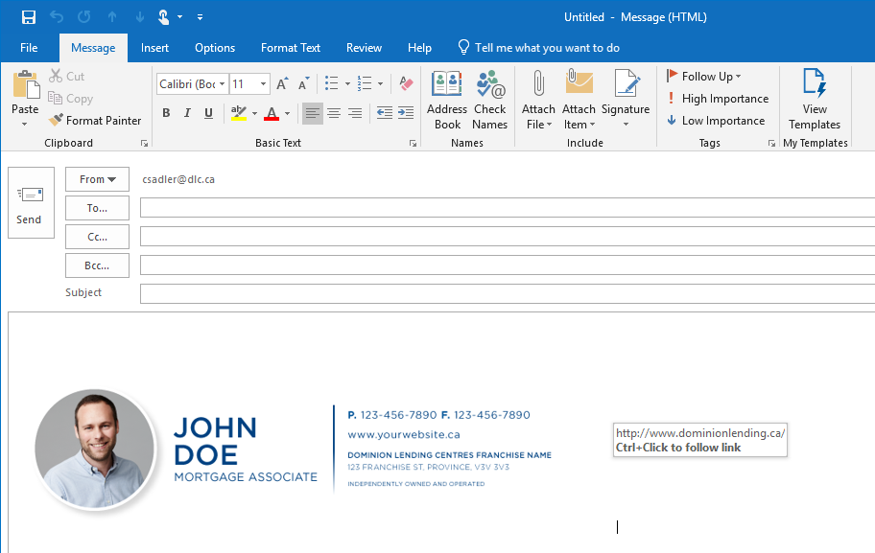Decrease the paragraph indent

coord(385,113)
